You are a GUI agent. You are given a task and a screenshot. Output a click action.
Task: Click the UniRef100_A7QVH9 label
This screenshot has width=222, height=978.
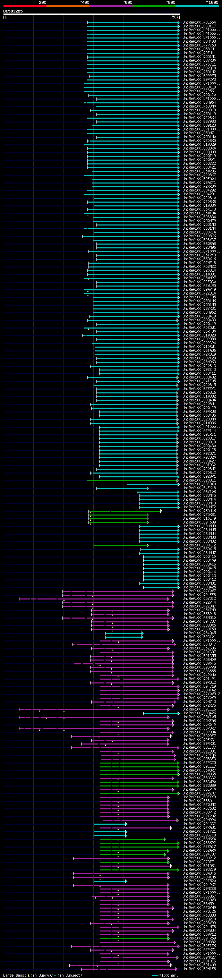[199, 908]
